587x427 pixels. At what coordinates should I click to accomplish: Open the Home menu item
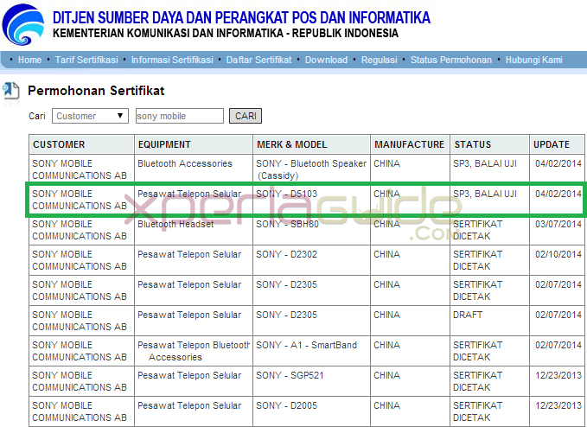tap(29, 60)
